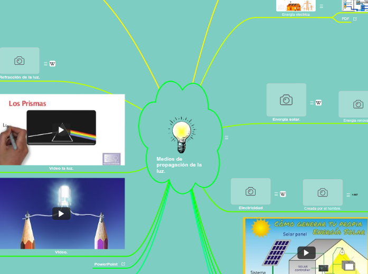
Task: Click the light bulb image in the central cloud
Action: [x=181, y=134]
